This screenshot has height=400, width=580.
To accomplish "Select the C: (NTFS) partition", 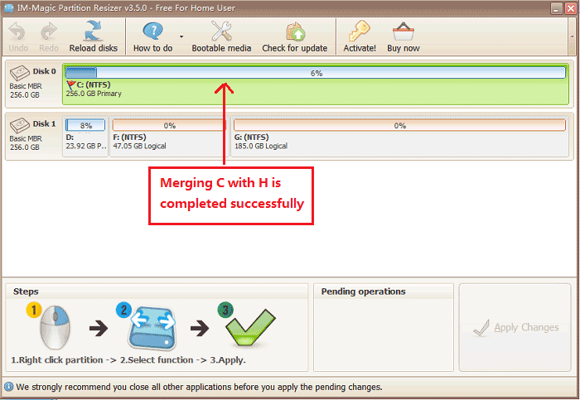I will pos(316,84).
